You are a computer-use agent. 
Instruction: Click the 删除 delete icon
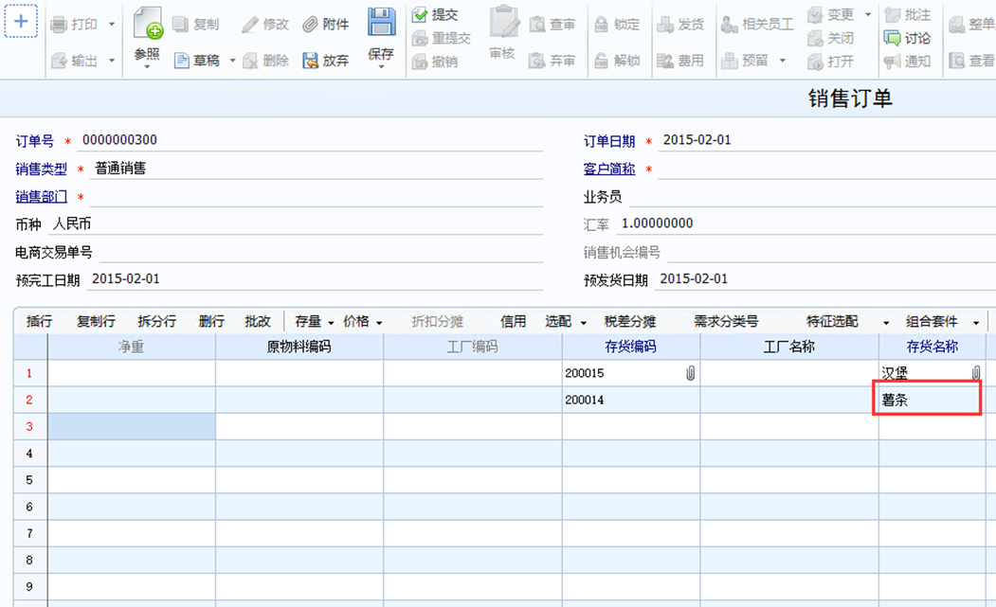pyautogui.click(x=250, y=61)
